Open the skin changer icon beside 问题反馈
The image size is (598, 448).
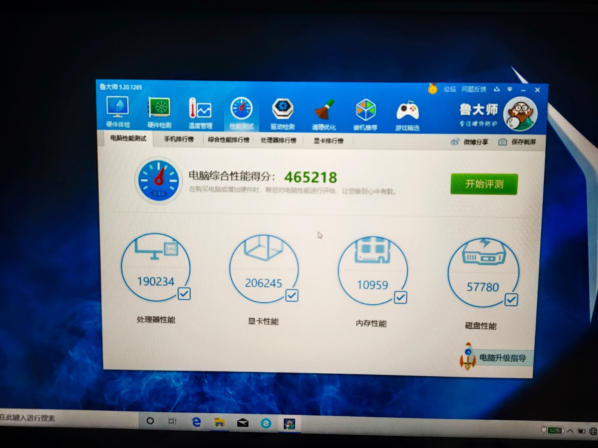click(497, 89)
